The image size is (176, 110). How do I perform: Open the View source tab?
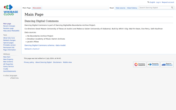coord(120,8)
